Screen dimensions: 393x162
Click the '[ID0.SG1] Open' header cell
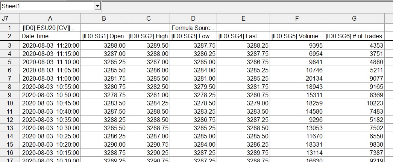click(x=104, y=36)
